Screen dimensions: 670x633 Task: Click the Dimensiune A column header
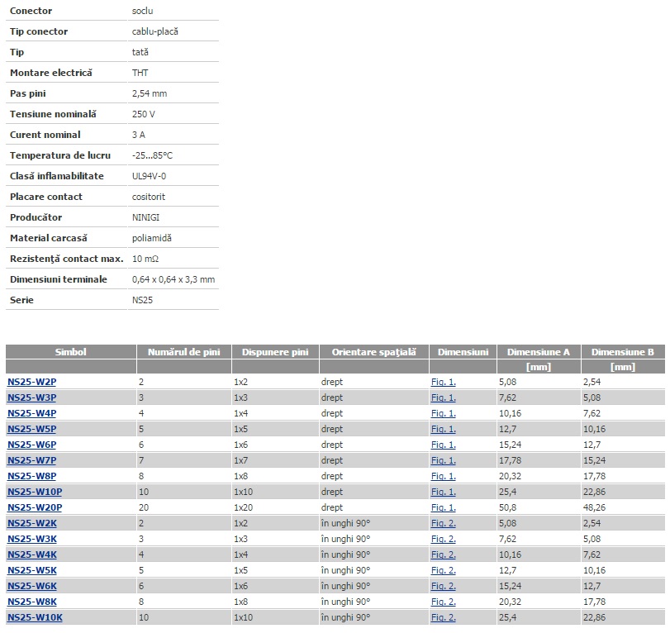point(538,352)
